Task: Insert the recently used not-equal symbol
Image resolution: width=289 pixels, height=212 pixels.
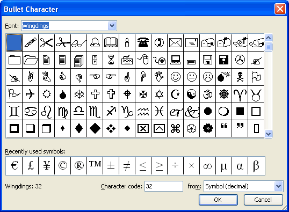Action: pyautogui.click(x=127, y=166)
